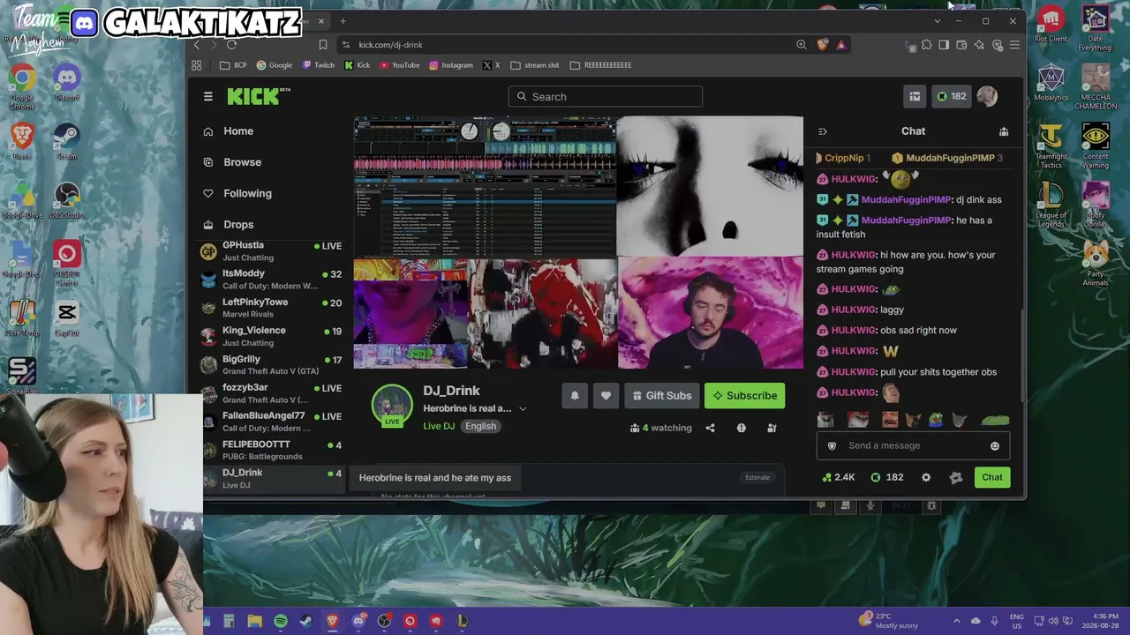The height and width of the screenshot is (635, 1130).
Task: Show hidden system tray icons
Action: click(956, 621)
